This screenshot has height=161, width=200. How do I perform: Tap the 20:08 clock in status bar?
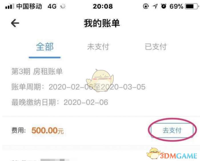click(103, 6)
